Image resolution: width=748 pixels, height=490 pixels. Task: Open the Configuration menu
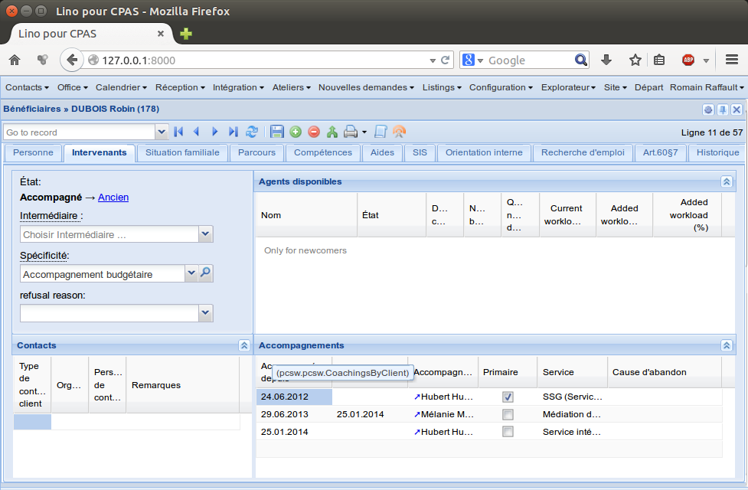pyautogui.click(x=501, y=87)
